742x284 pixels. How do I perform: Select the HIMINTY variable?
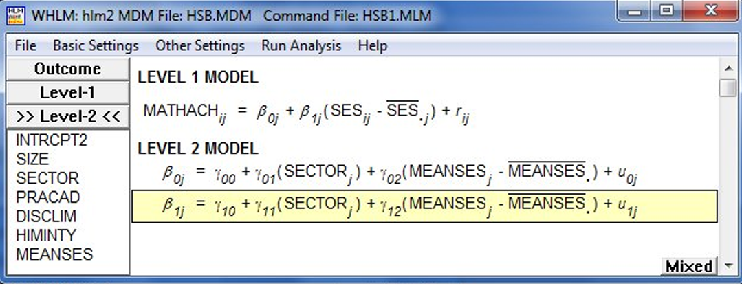(46, 235)
